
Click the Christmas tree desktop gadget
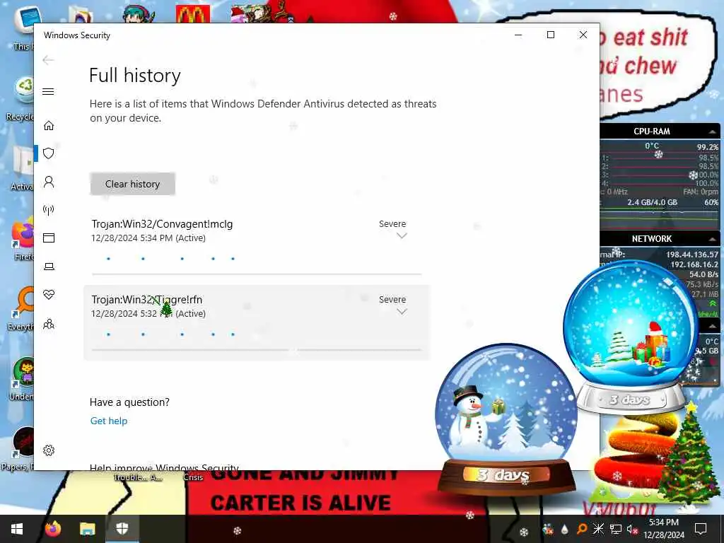click(689, 454)
